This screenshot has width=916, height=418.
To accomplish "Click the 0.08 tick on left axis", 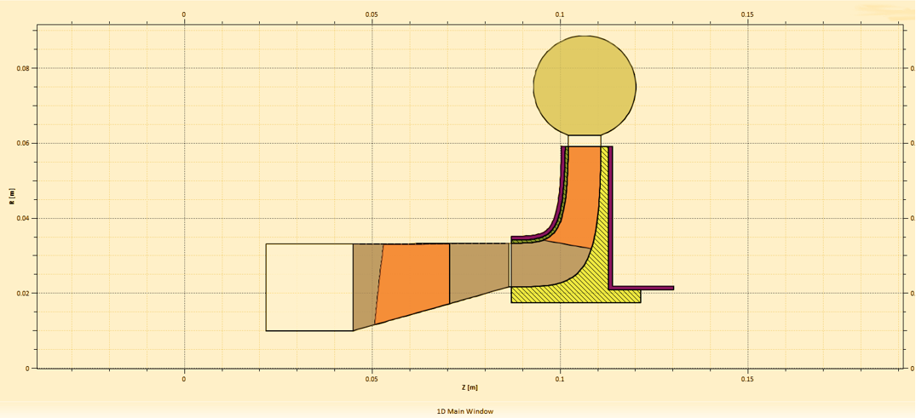I will (x=22, y=68).
